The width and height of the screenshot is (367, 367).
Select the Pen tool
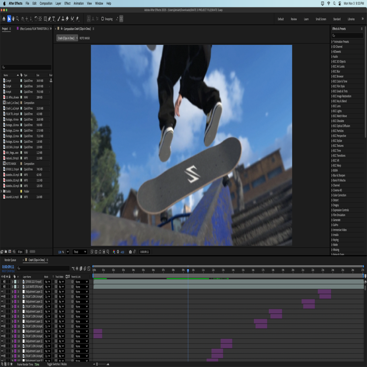(x=49, y=19)
